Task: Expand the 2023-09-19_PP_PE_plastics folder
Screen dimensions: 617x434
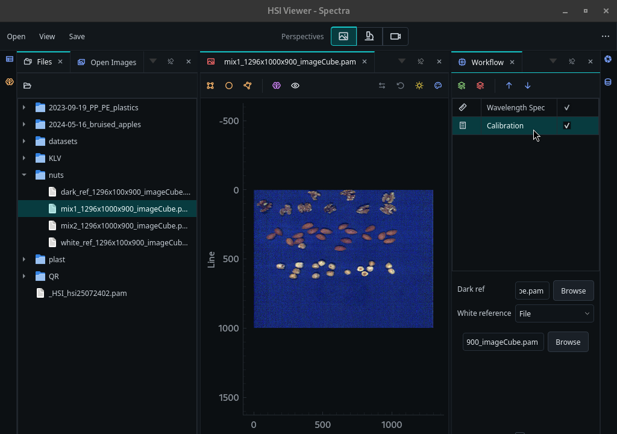Action: pos(24,107)
